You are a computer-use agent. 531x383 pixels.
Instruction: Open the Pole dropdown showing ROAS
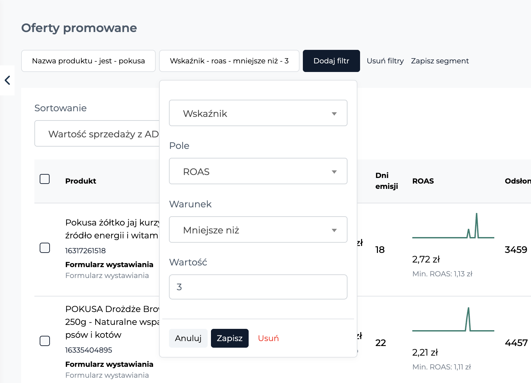click(258, 171)
